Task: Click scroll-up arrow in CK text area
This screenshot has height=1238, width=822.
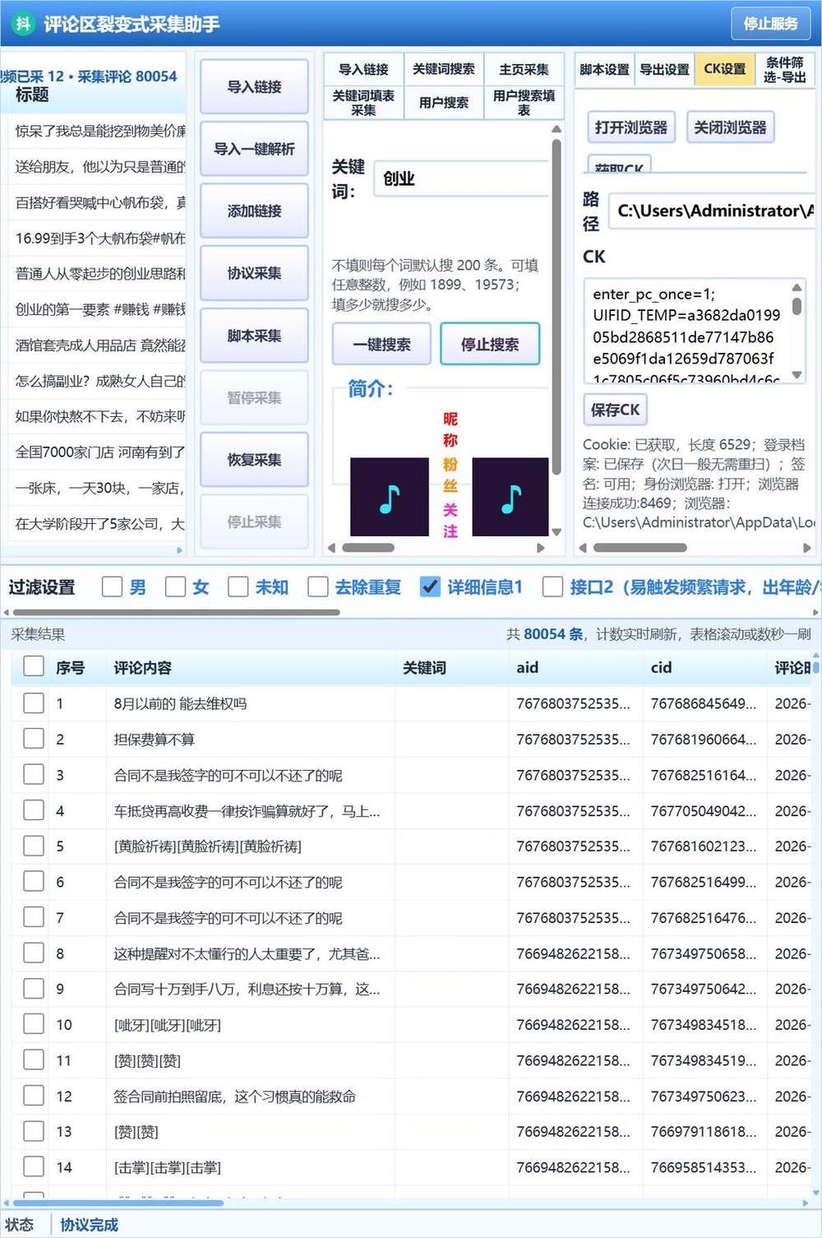Action: coord(796,287)
